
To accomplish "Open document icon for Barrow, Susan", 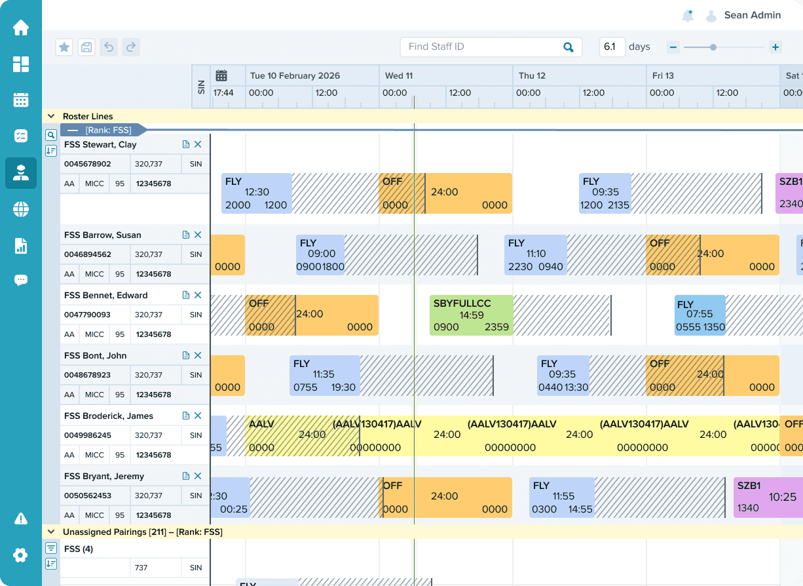I will [x=186, y=235].
